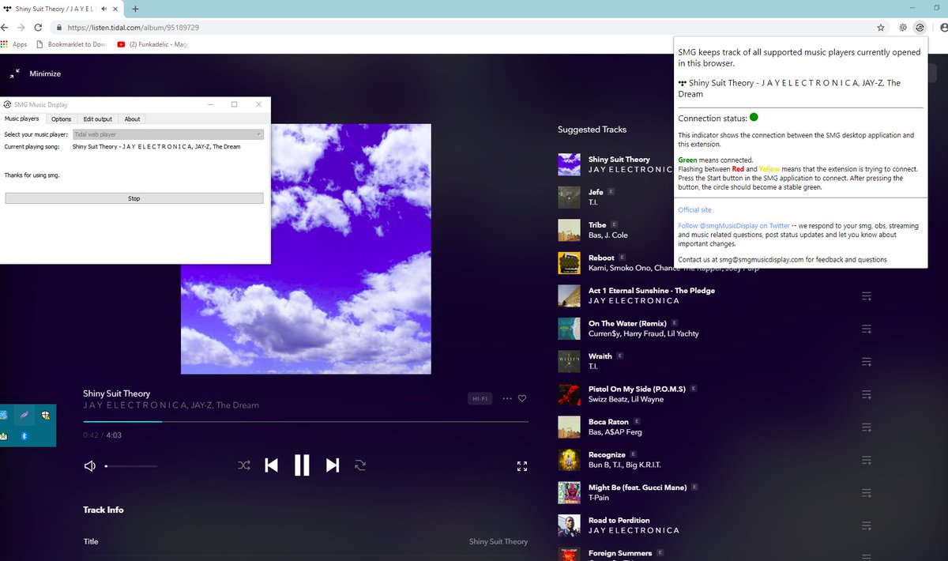Open the artist Swizz Beatz, Lil Wayne
This screenshot has height=561, width=948.
[x=626, y=400]
